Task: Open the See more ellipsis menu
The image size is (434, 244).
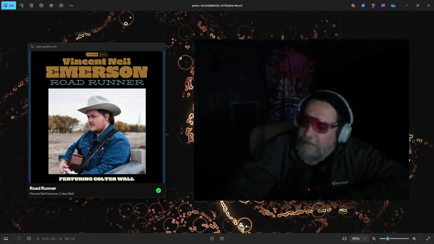Action: coord(71,5)
